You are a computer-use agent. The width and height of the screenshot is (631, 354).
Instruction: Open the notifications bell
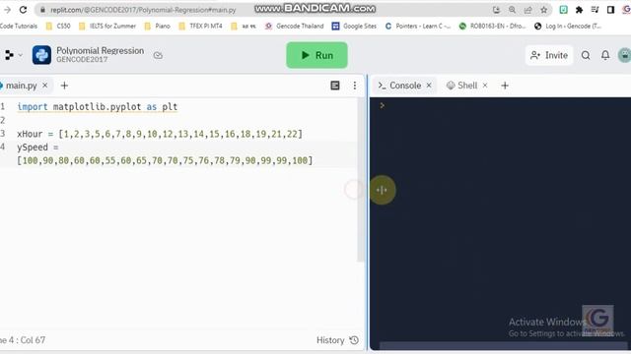coord(605,55)
